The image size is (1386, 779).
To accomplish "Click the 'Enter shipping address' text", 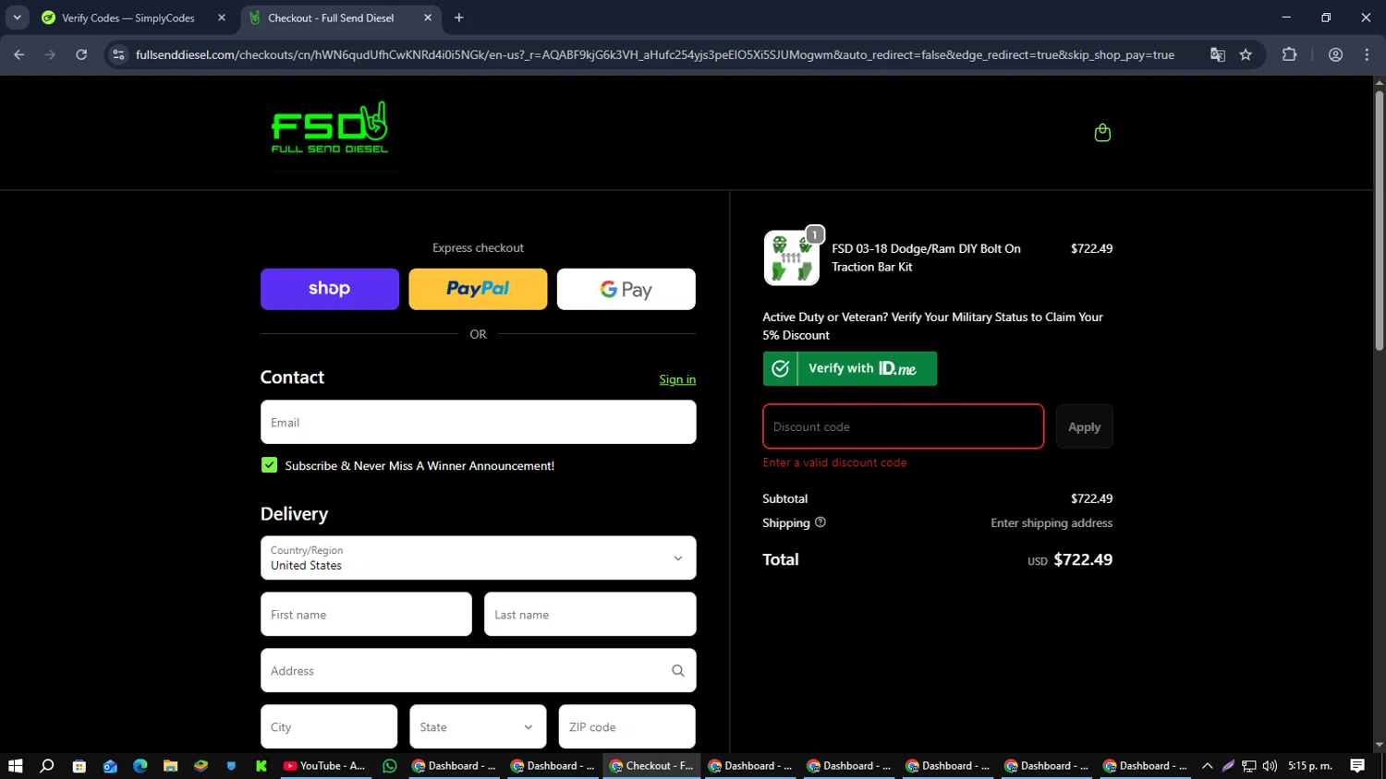I will click(x=1052, y=522).
